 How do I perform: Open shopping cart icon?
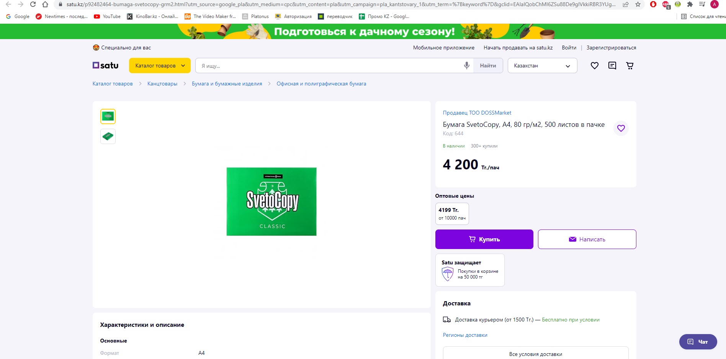pos(630,66)
